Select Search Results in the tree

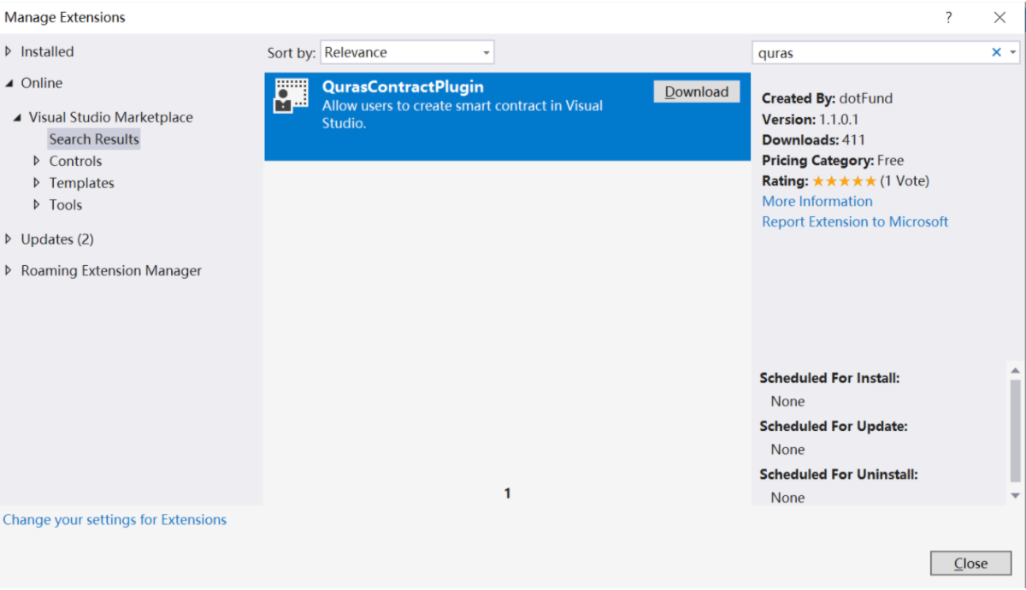click(x=94, y=139)
